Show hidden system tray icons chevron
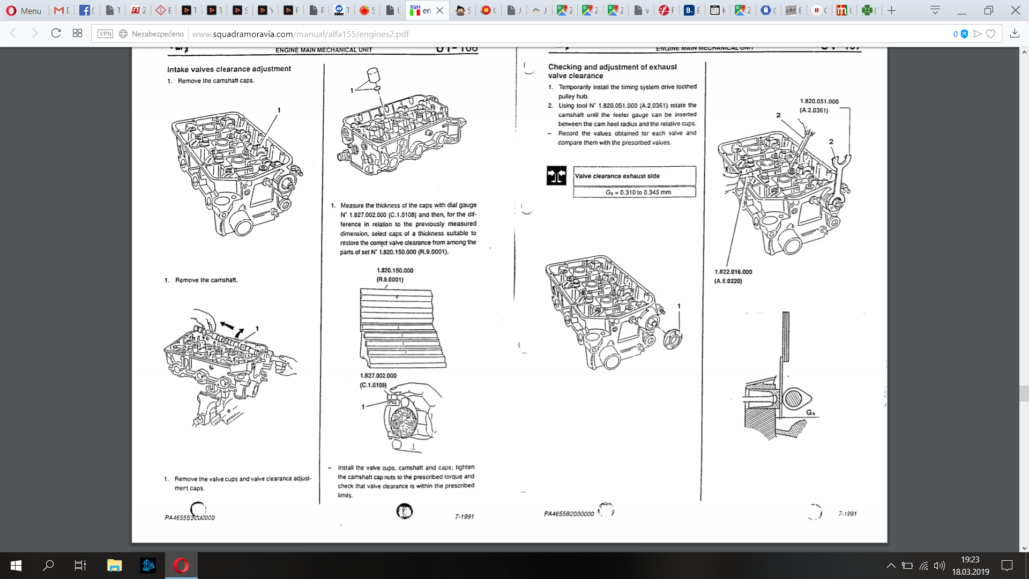 pyautogui.click(x=891, y=566)
